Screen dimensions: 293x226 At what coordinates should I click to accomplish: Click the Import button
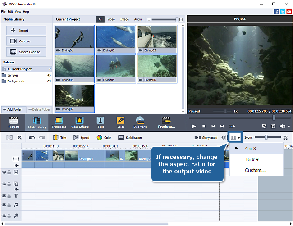[x=26, y=31]
